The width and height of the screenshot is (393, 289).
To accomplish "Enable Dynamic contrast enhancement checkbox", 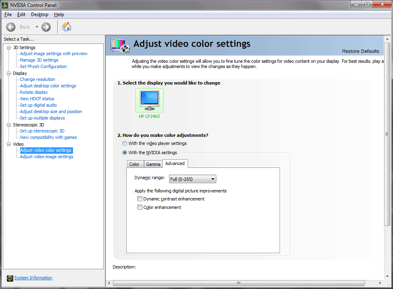I will pyautogui.click(x=140, y=199).
